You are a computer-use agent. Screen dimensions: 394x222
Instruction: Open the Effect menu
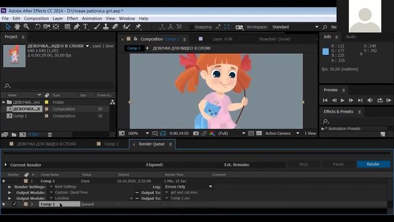pos(72,18)
